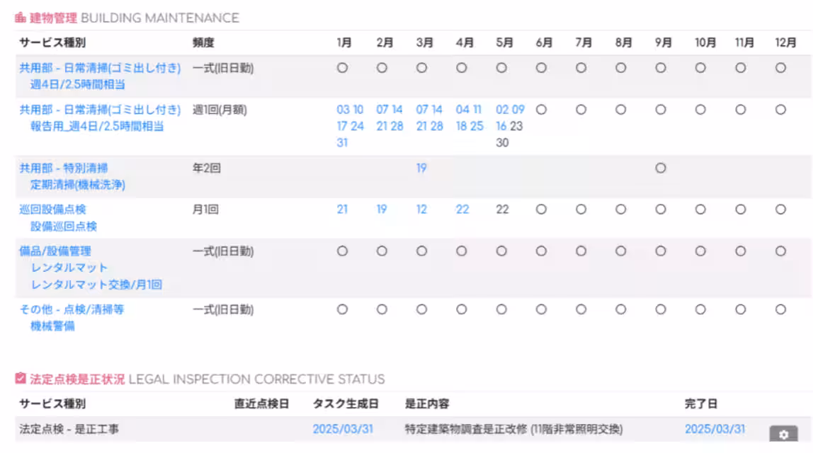
Task: Click the 12月 column header
Action: coord(785,42)
